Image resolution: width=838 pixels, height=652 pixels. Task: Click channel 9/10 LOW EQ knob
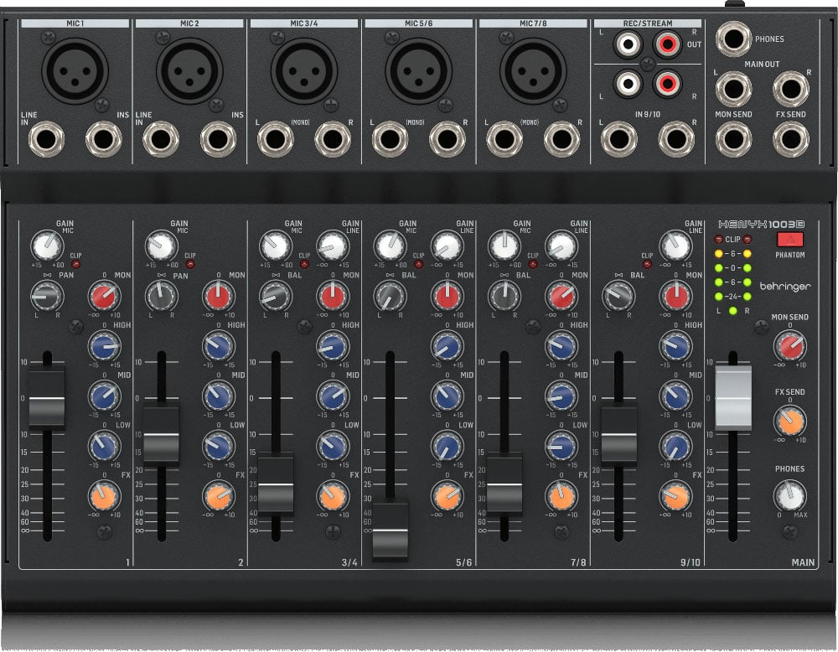[676, 446]
